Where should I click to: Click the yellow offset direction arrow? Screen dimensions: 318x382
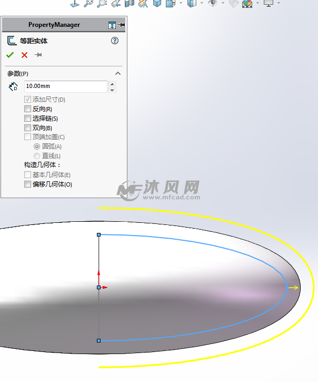coord(293,288)
